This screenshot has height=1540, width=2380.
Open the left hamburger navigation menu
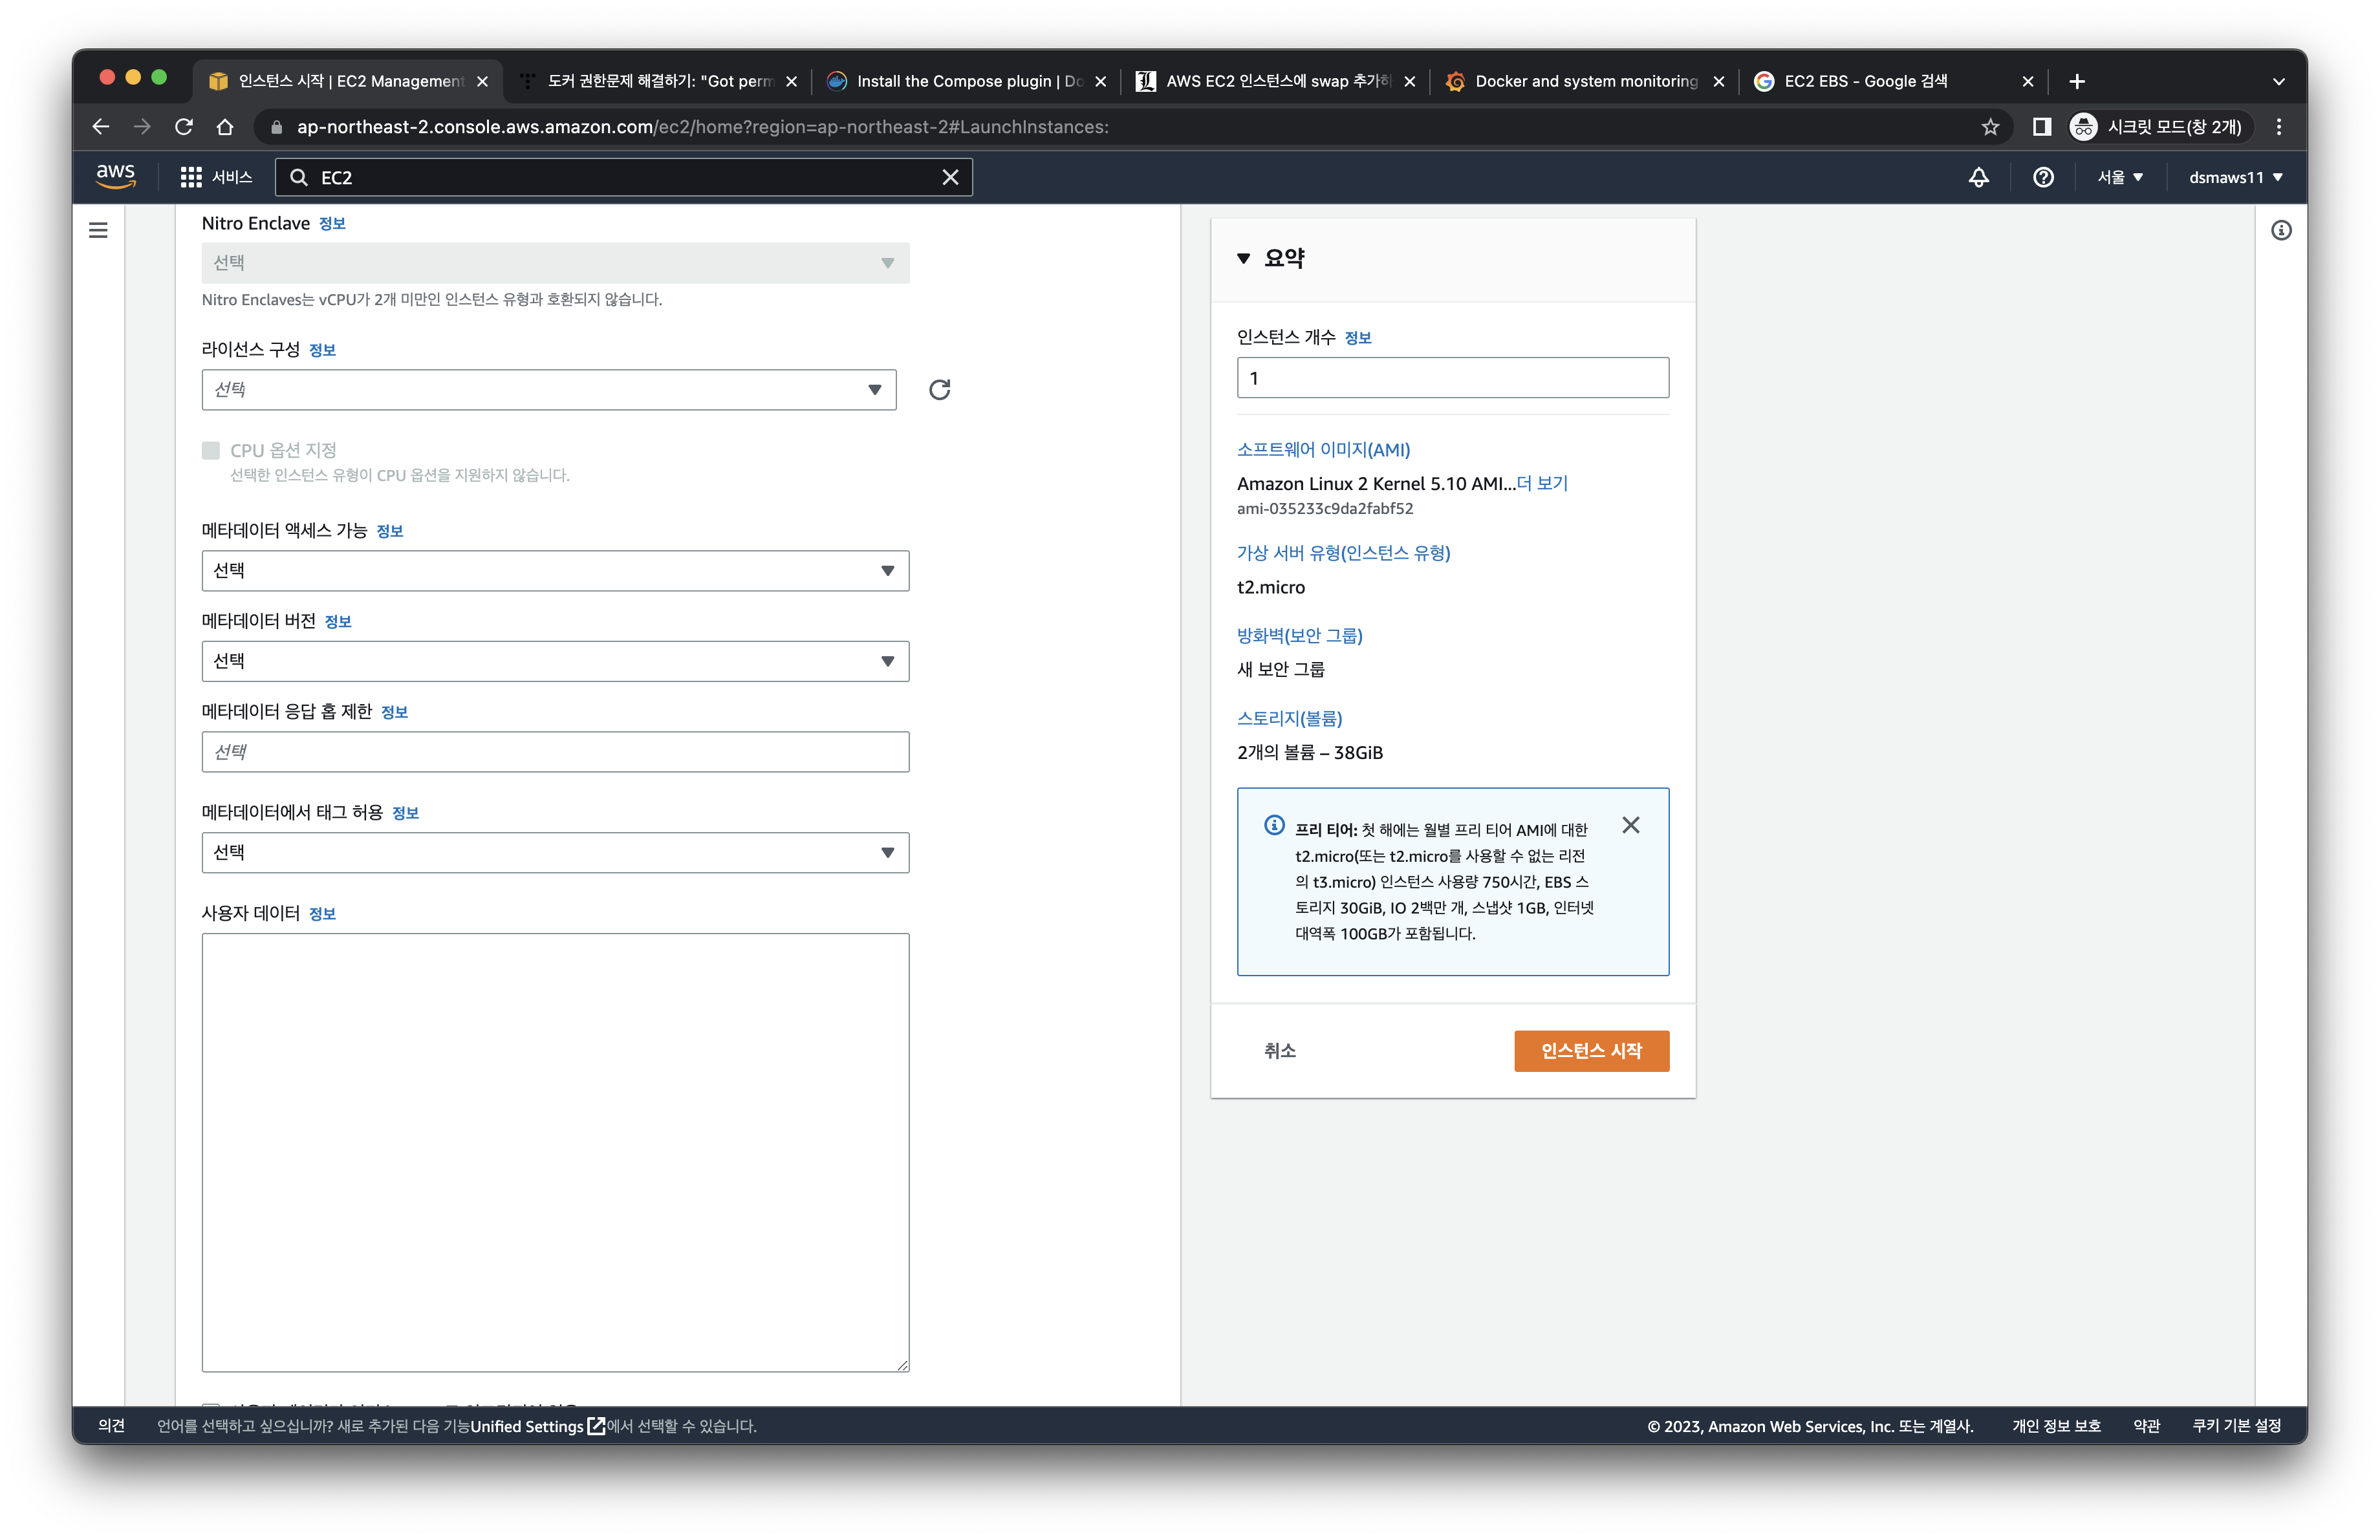(x=98, y=231)
